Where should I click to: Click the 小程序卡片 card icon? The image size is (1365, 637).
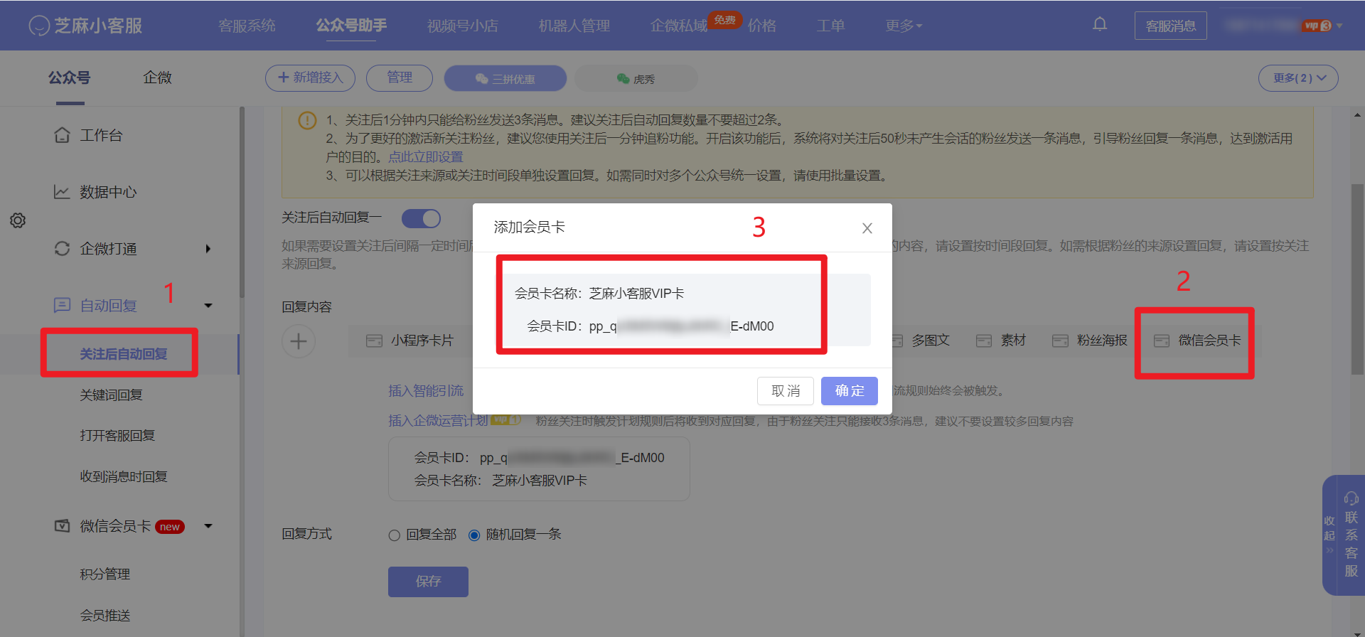(374, 341)
